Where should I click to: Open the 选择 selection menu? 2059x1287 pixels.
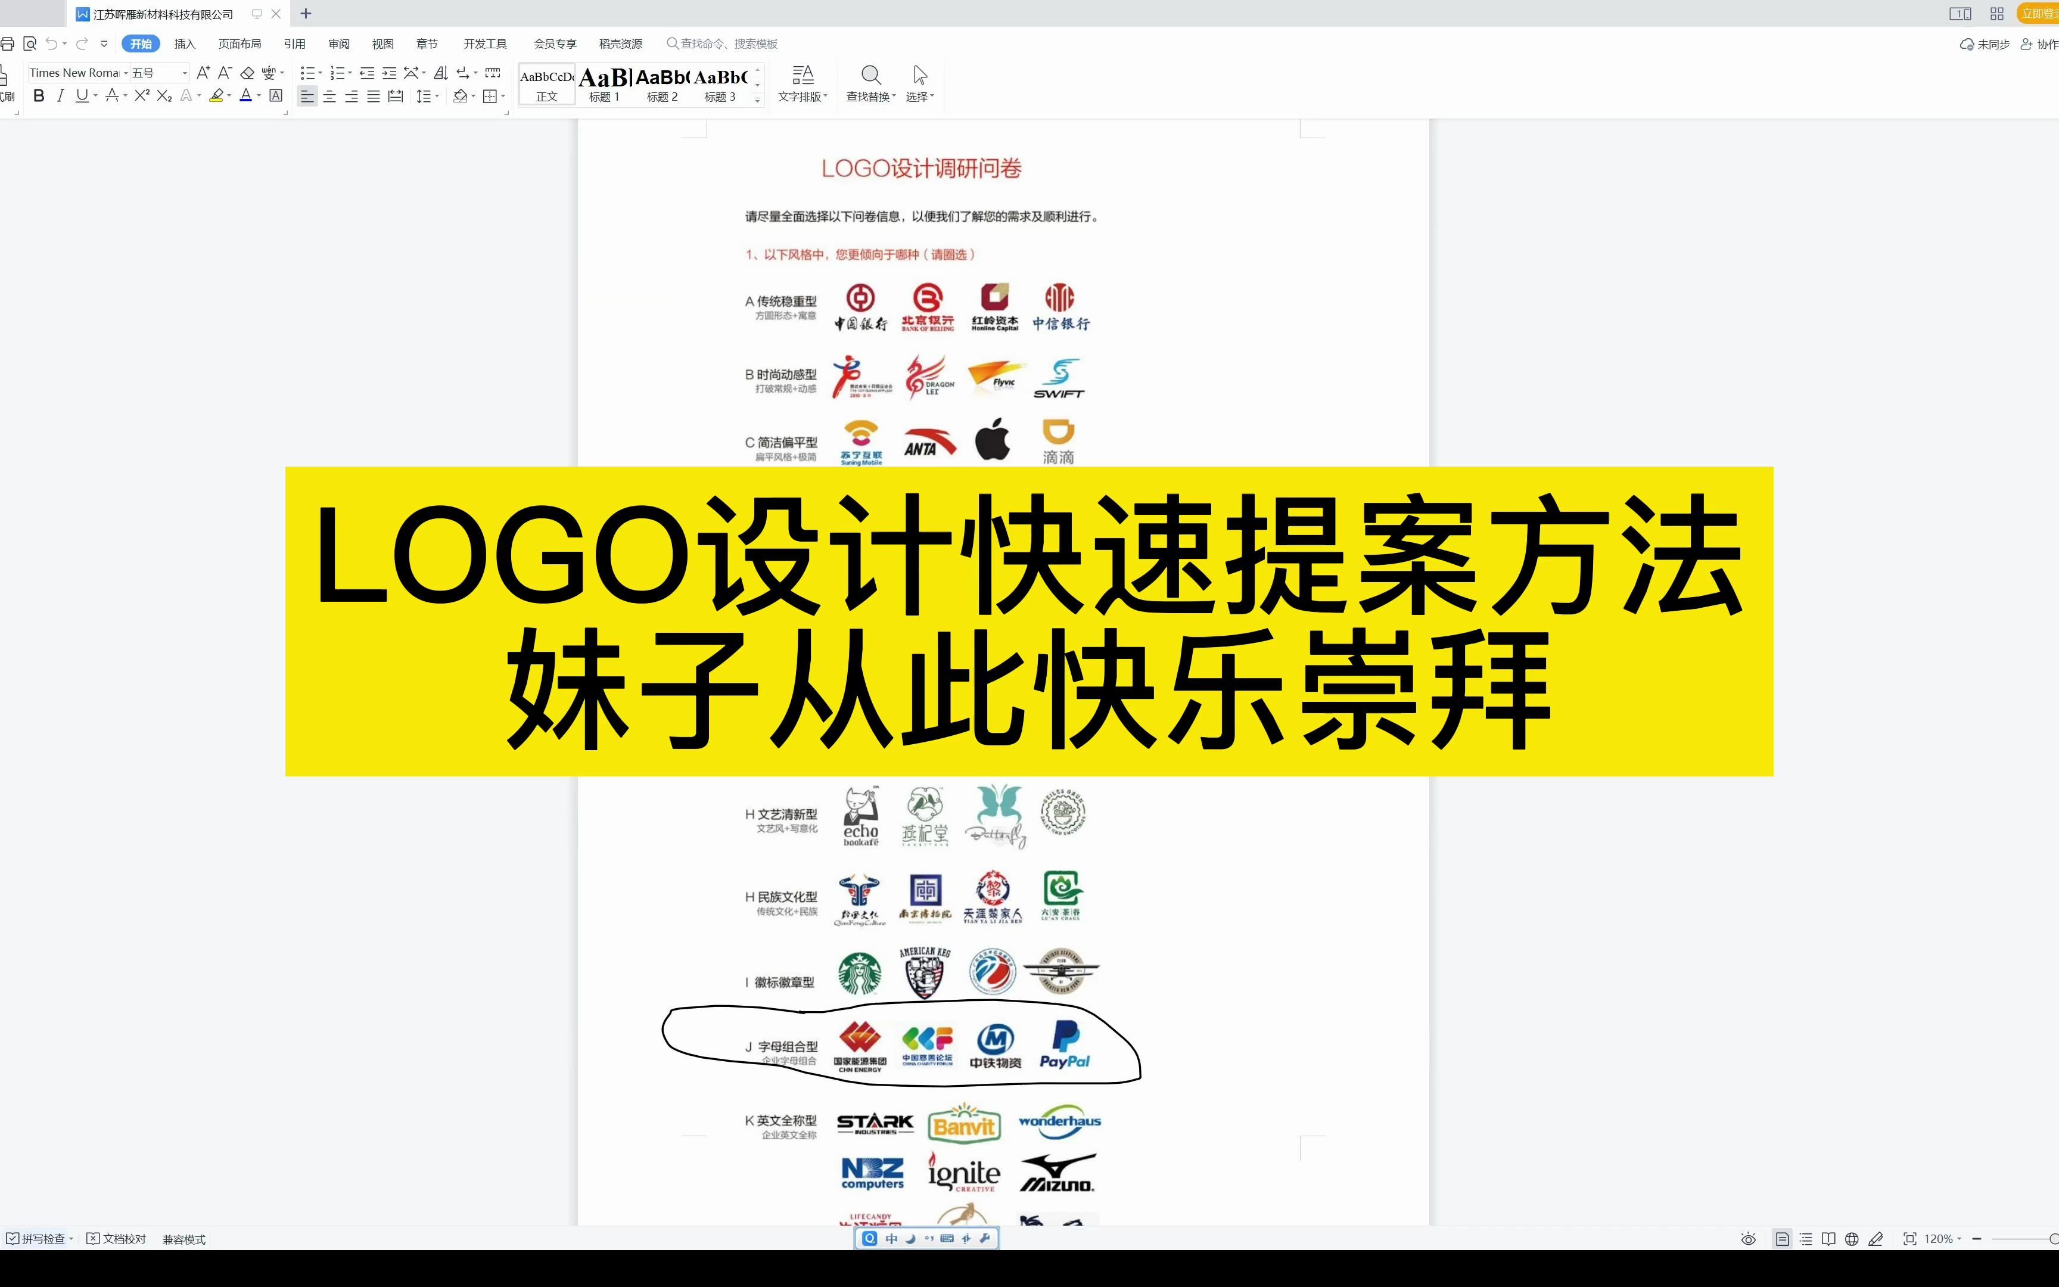pyautogui.click(x=920, y=84)
